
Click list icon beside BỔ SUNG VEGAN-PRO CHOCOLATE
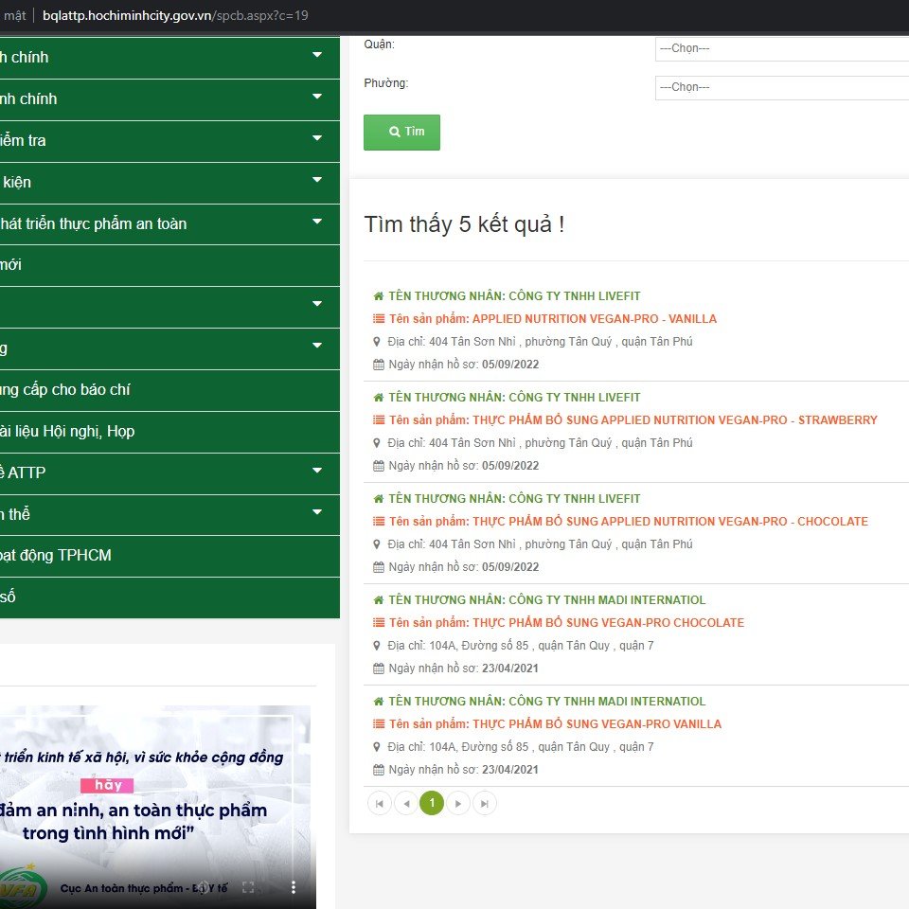[379, 623]
